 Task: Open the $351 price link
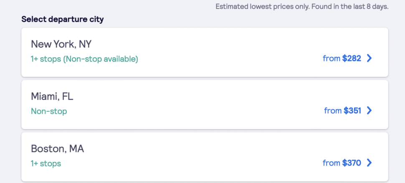pos(352,110)
